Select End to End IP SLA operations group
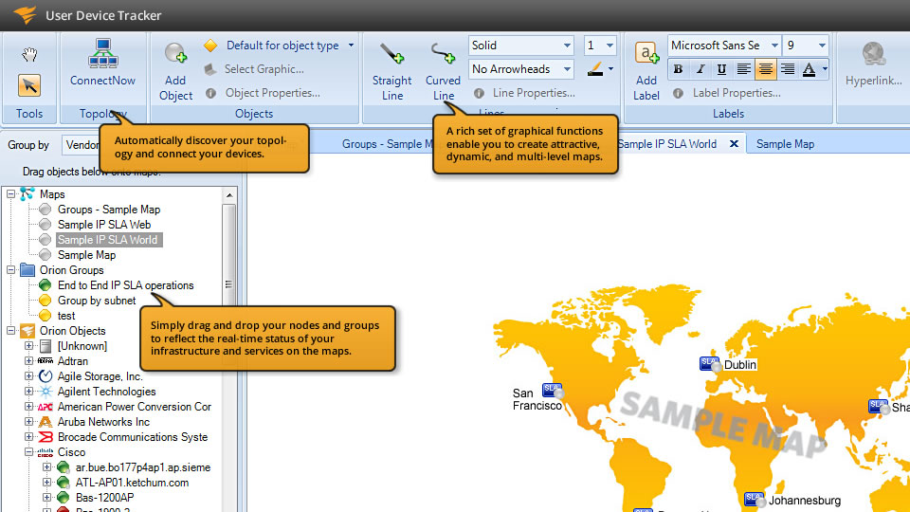Screen dimensions: 910x512 125,285
